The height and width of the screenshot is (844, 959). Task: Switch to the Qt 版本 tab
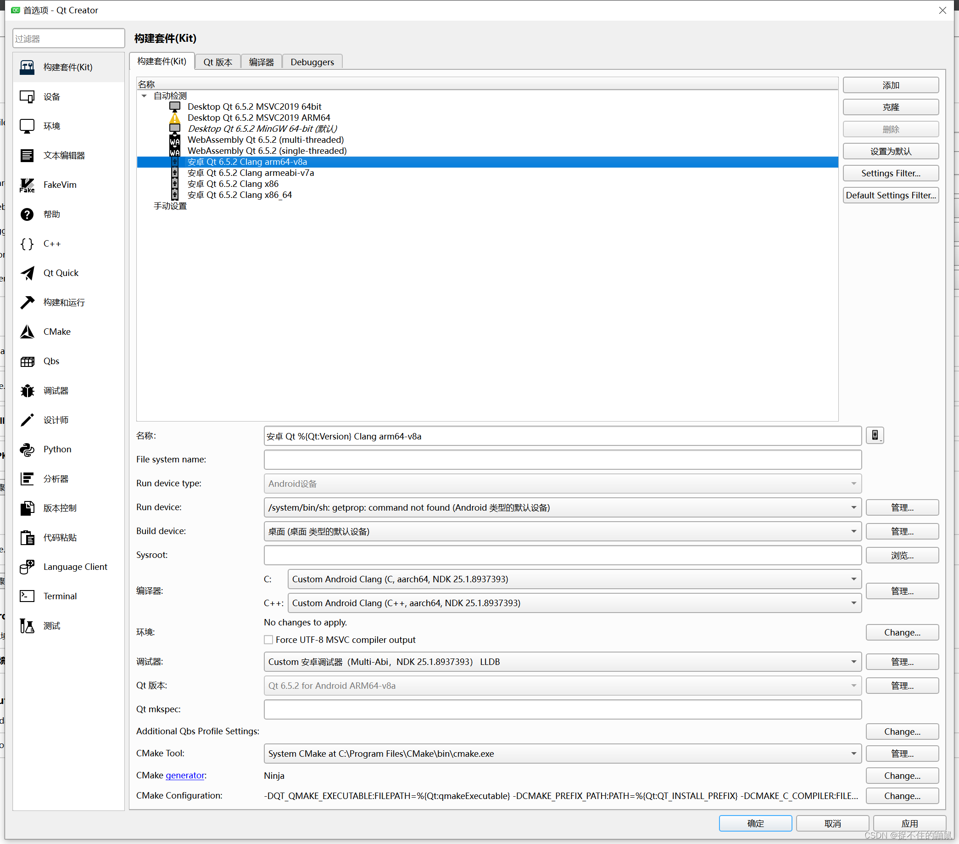(217, 62)
